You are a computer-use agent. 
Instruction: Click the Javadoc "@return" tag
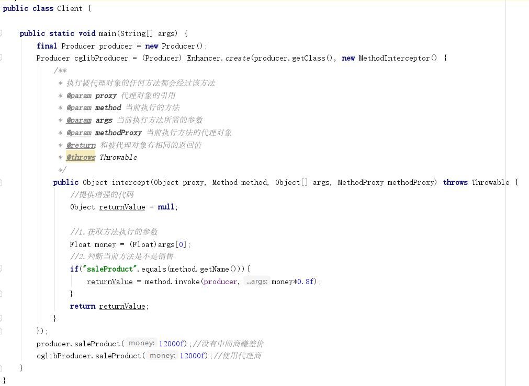[x=81, y=145]
